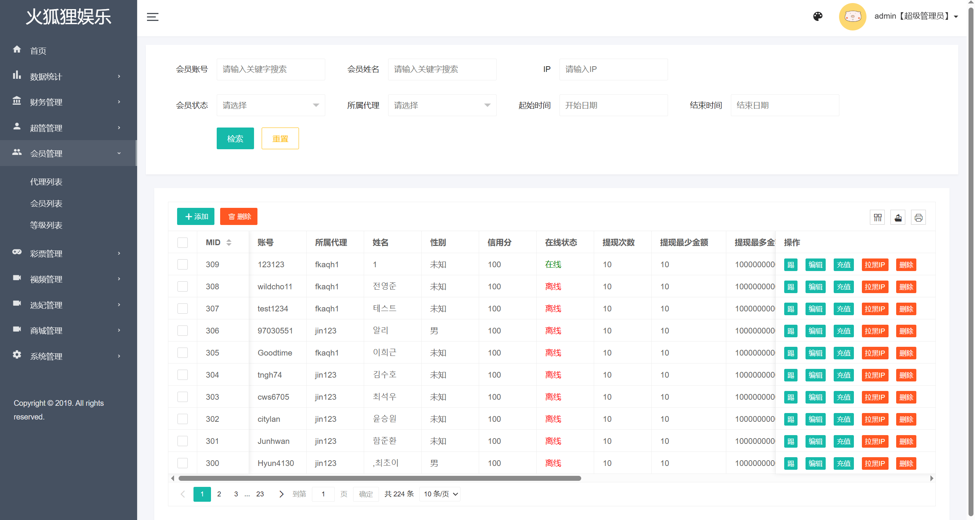Open the 开始日期 date field
This screenshot has width=975, height=520.
[614, 105]
